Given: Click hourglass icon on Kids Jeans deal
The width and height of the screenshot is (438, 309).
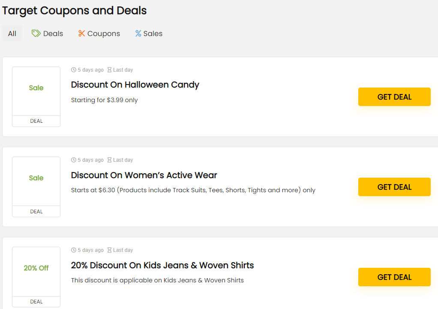Looking at the screenshot, I should pos(110,250).
